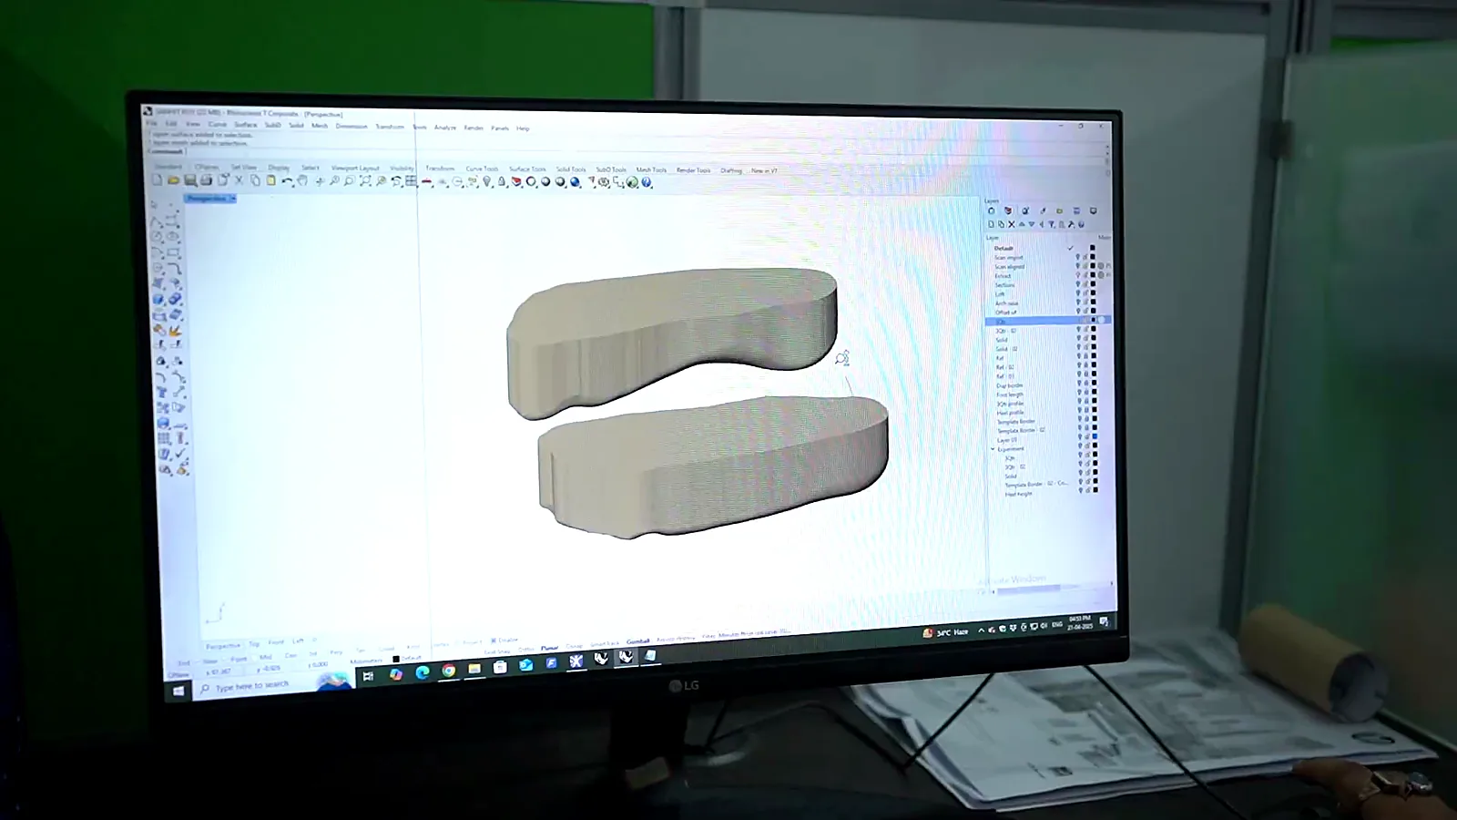Screen dimensions: 1457x820
Task: Select the Heel profile layer row
Action: pos(1047,413)
